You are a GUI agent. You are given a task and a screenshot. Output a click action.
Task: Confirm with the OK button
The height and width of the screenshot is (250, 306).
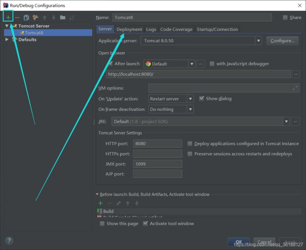[239, 242]
